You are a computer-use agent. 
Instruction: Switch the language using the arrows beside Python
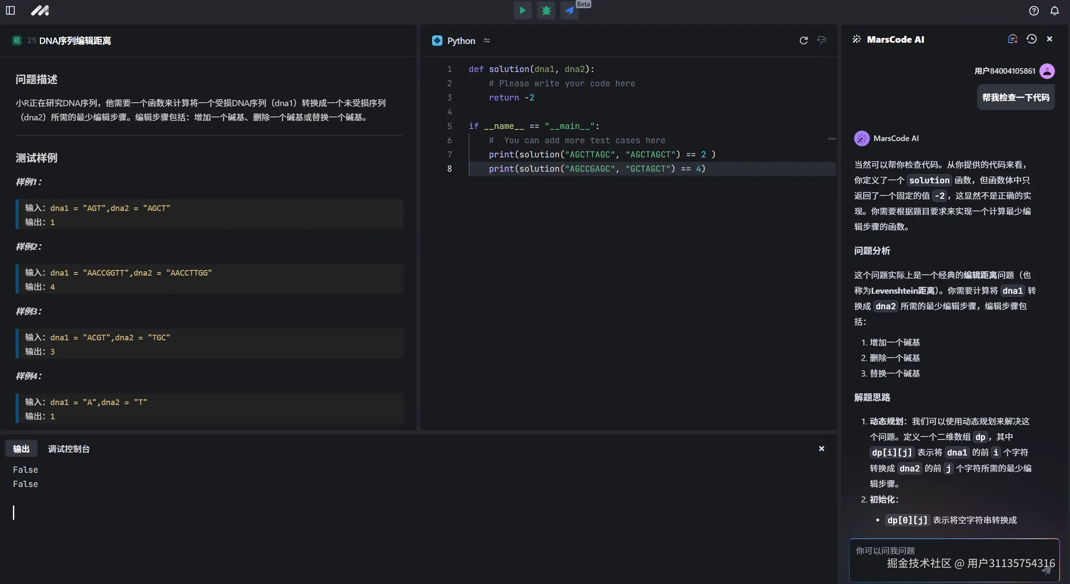(487, 41)
